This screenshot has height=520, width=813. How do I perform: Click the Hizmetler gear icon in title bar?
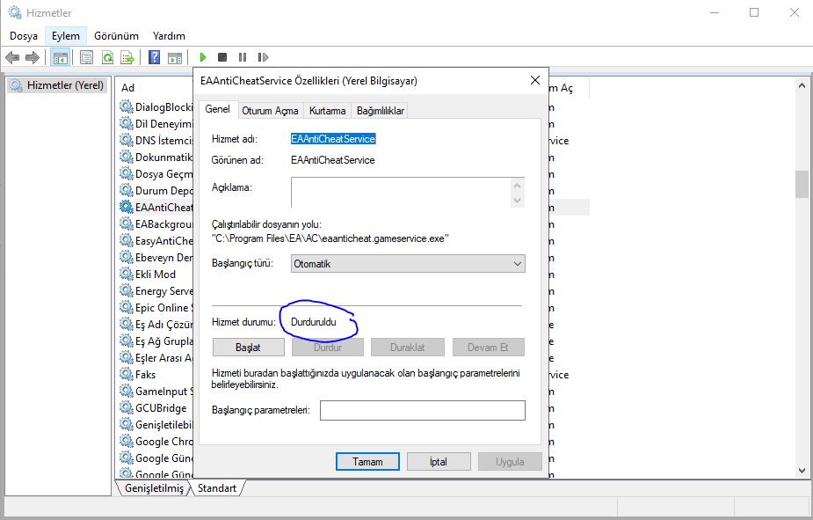click(x=15, y=12)
